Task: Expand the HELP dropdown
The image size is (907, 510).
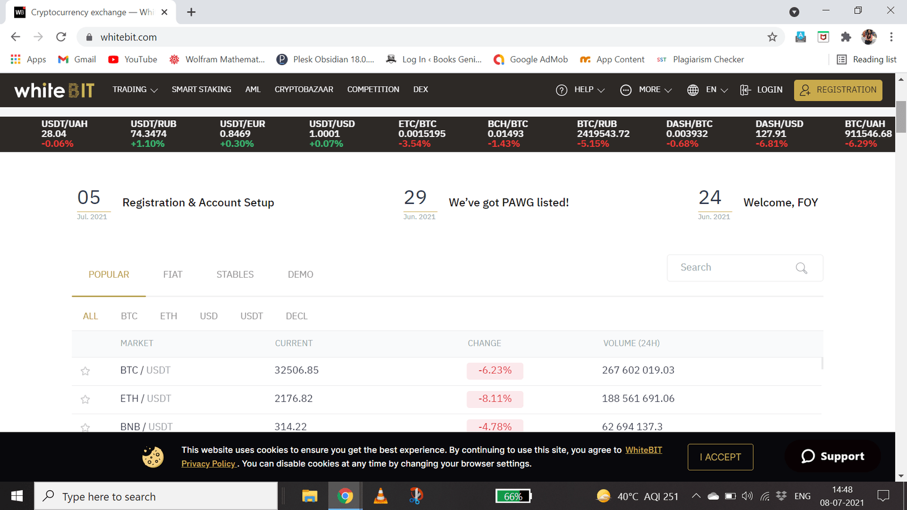Action: (x=580, y=90)
